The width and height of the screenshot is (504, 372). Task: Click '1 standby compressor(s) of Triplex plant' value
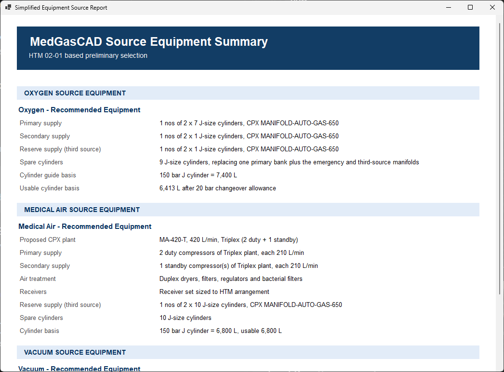(239, 266)
